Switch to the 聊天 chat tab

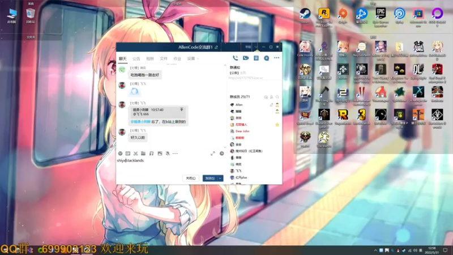point(123,58)
